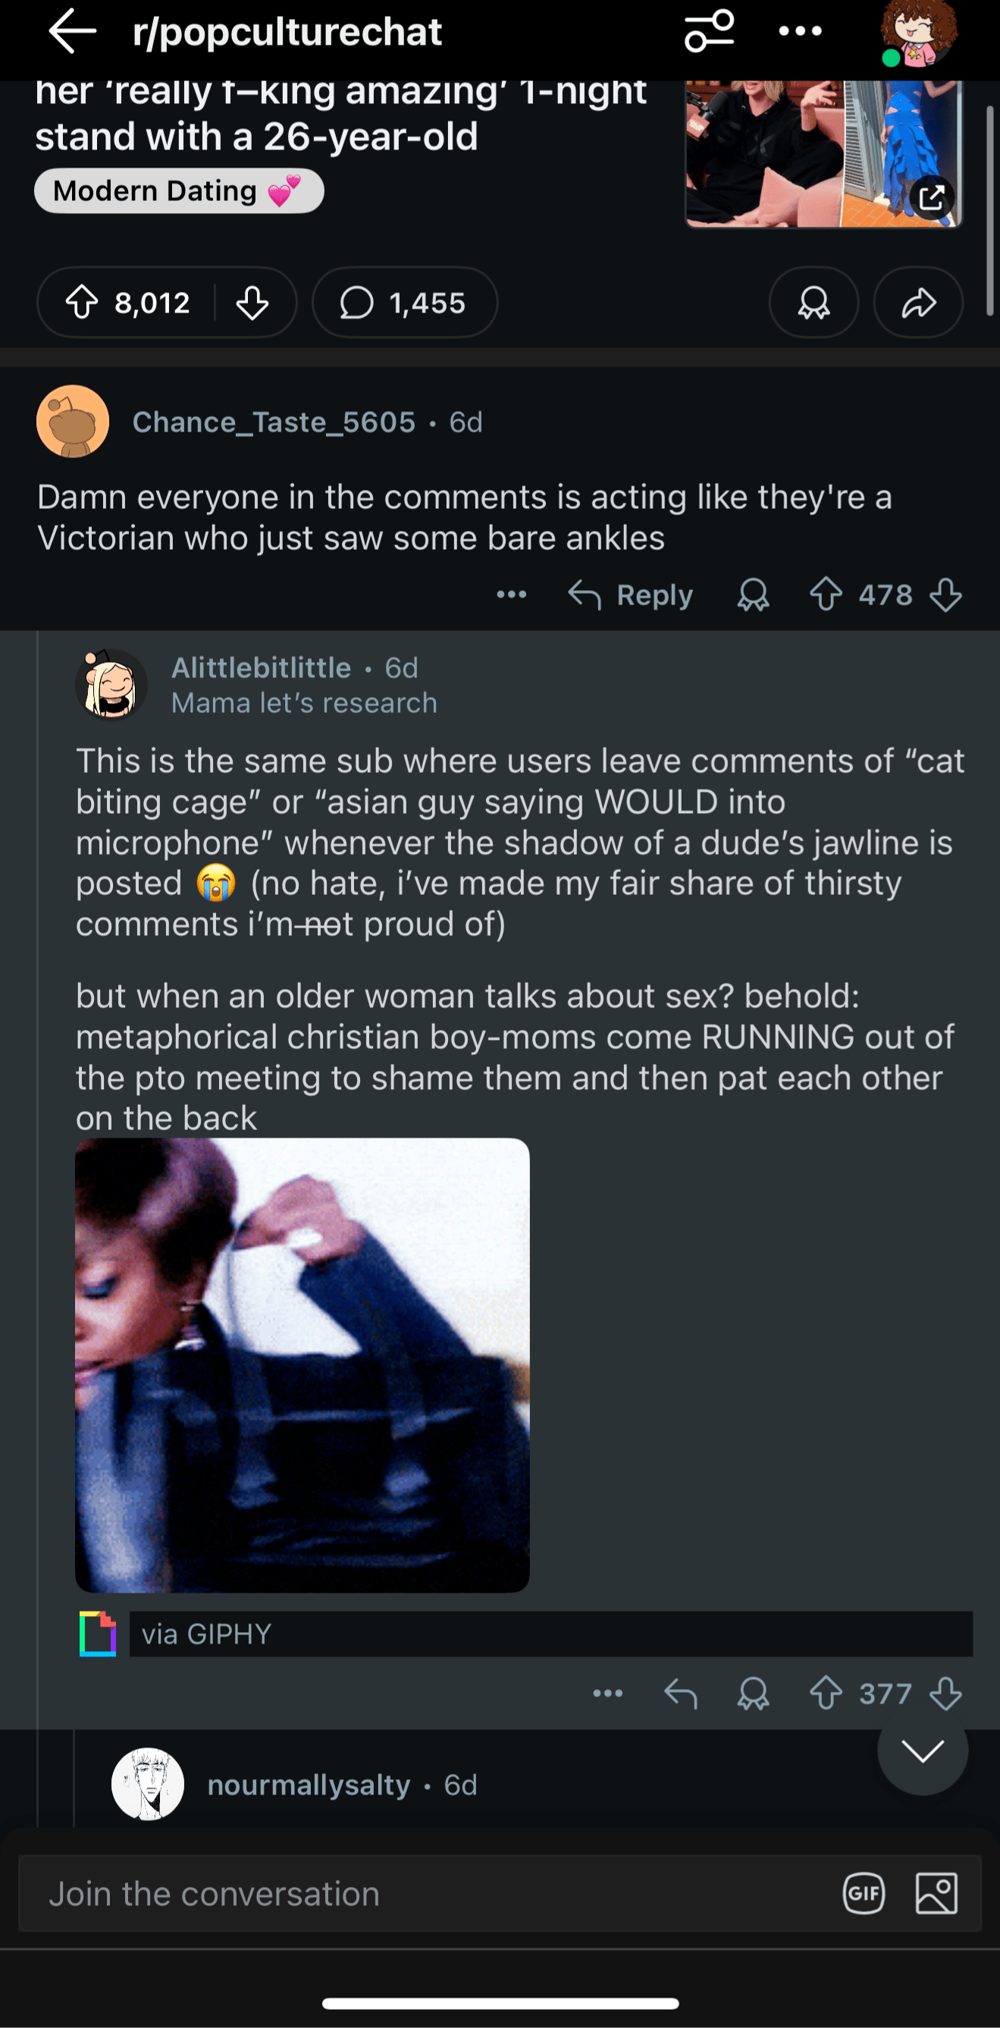The width and height of the screenshot is (1000, 2028).
Task: Award Alittlebitlittle's comment
Action: (753, 1693)
